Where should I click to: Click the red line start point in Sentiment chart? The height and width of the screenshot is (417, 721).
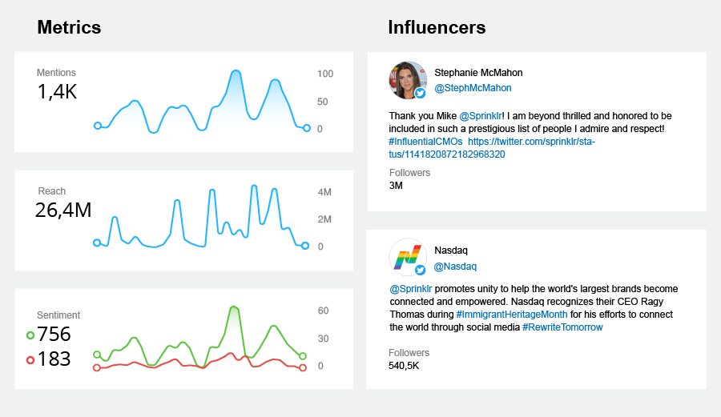point(97,367)
